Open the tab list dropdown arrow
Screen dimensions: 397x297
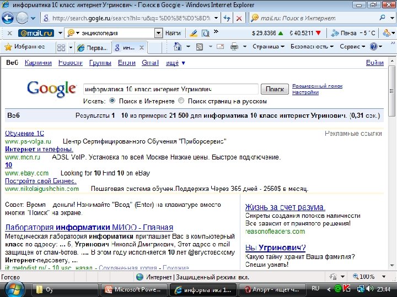click(x=71, y=47)
